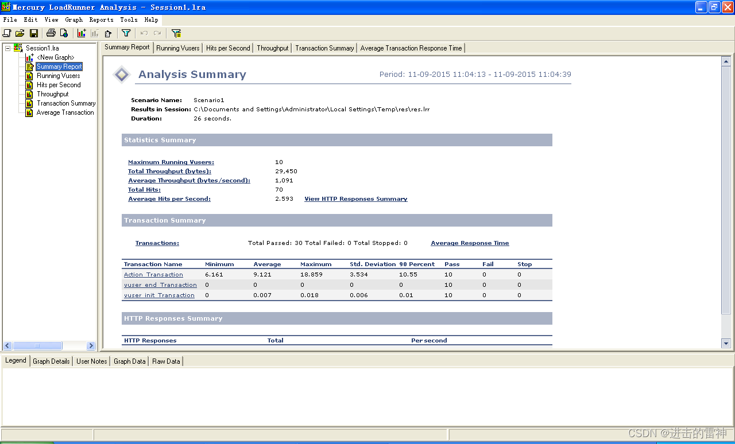
Task: Open the Average Response Time link
Action: (470, 243)
